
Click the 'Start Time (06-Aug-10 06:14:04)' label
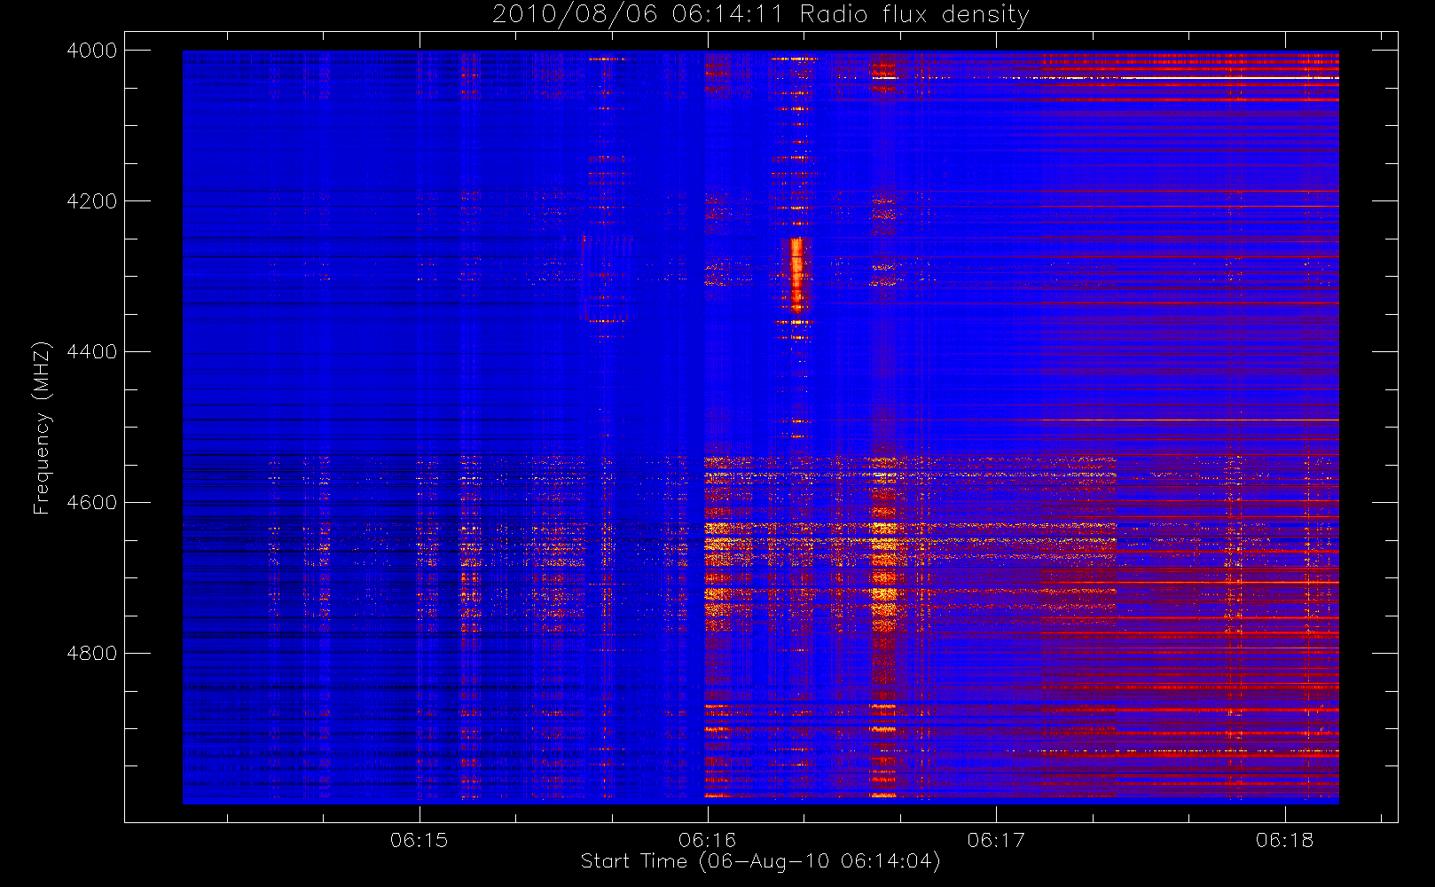tap(761, 861)
